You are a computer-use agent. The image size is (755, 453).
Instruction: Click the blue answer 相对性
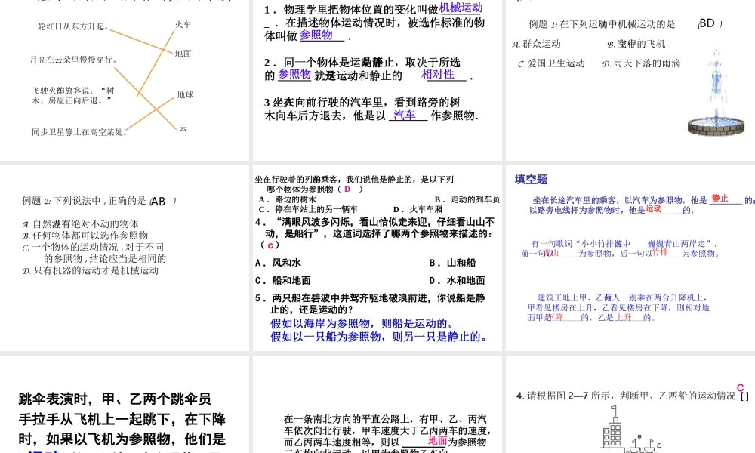[x=438, y=74]
